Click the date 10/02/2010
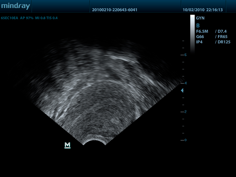Screen dimensions: 236x177 tap(194, 10)
